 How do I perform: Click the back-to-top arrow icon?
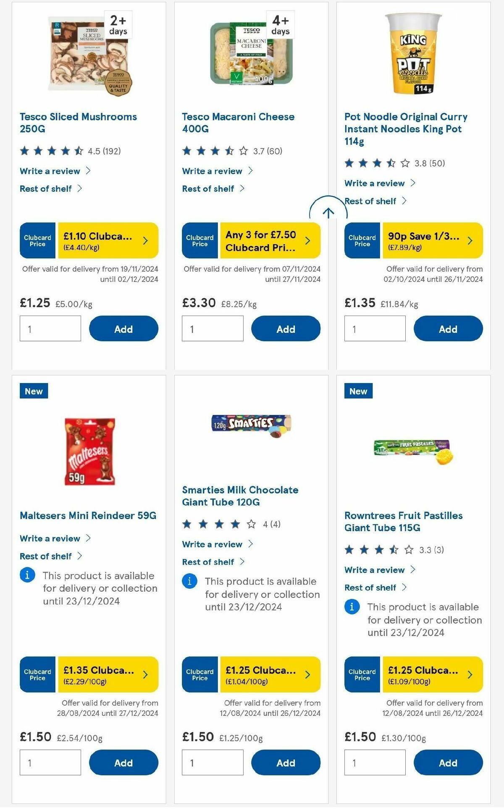tap(329, 212)
